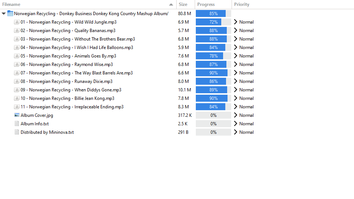Click the 0% progress bar for Album Cover.jpg
The width and height of the screenshot is (354, 199).
(214, 115)
